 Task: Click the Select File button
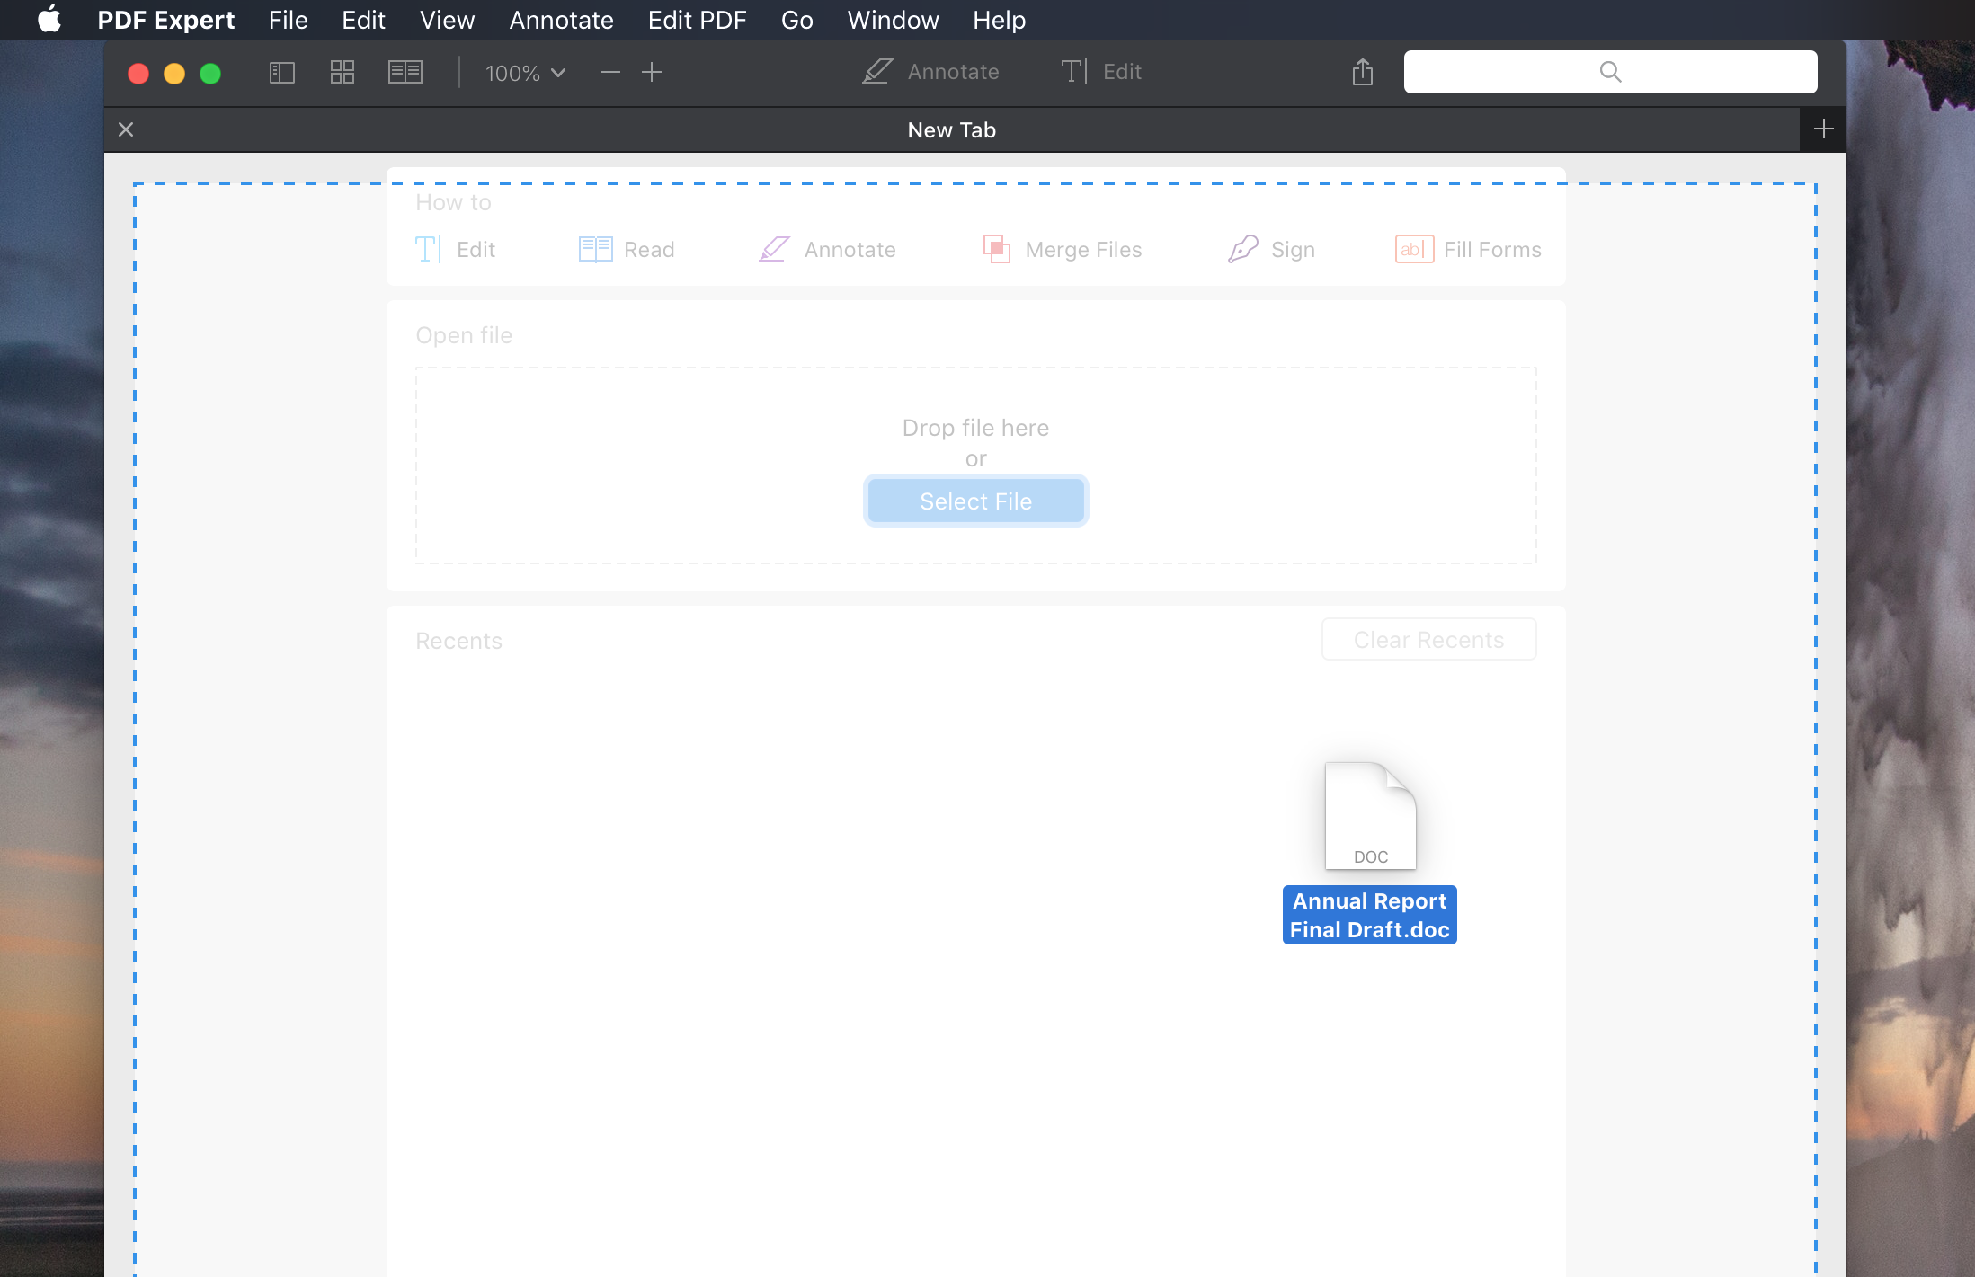[x=974, y=500]
